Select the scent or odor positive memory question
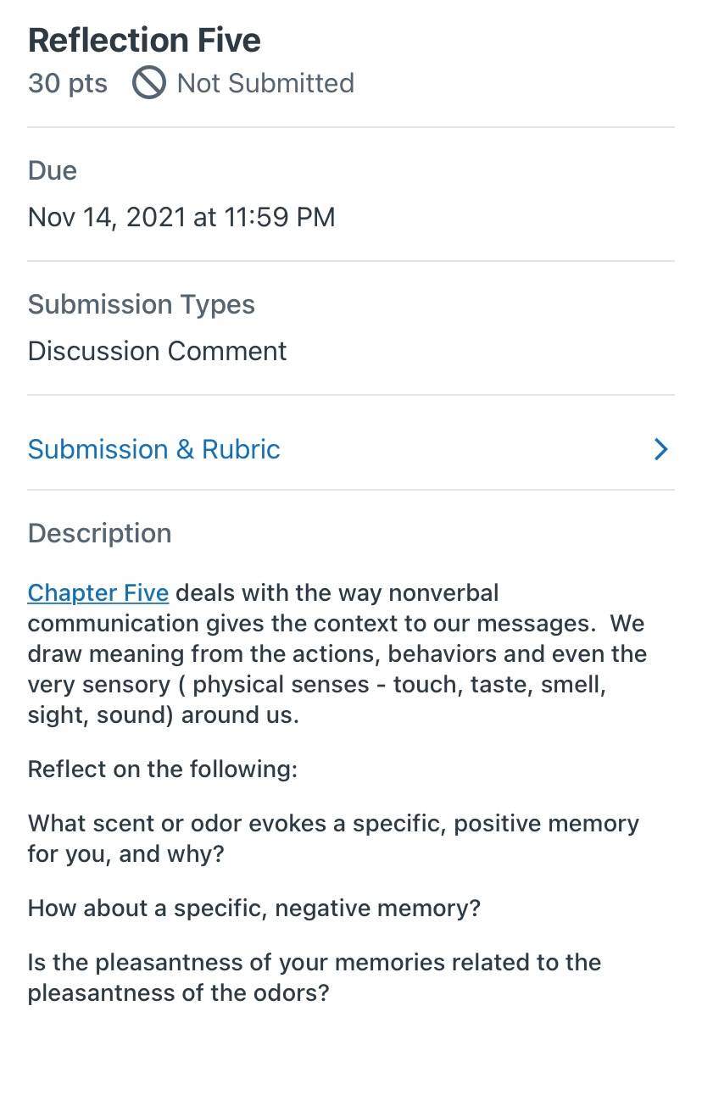This screenshot has height=1117, width=702. coord(333,838)
